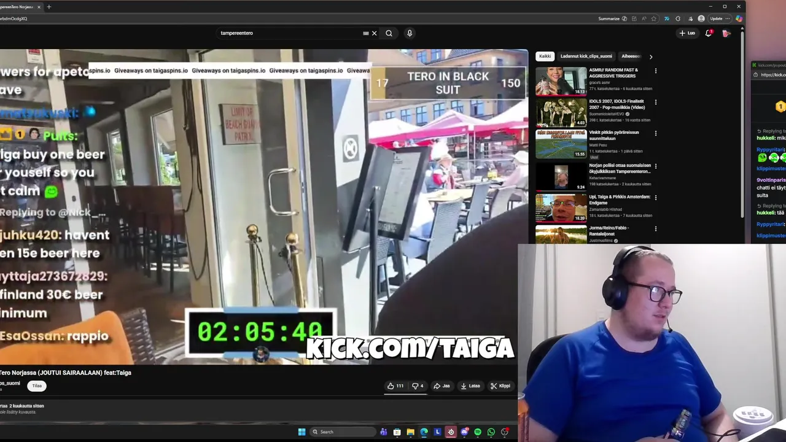Add page to favorites with star icon
786x442 pixels.
click(654, 18)
